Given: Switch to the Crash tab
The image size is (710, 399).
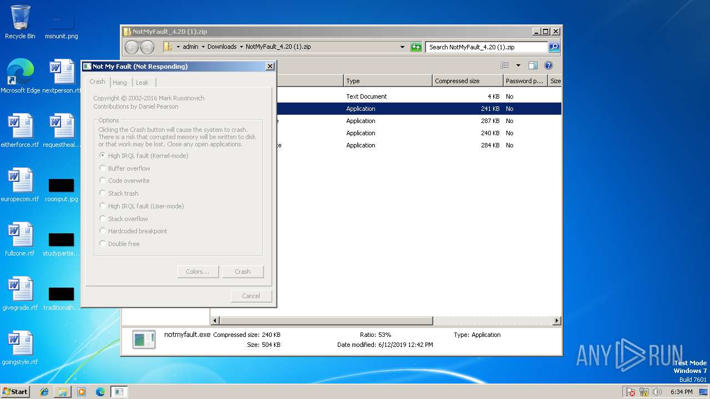Looking at the screenshot, I should pos(97,81).
